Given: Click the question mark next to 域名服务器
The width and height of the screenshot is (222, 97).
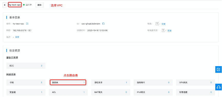Looking at the screenshot, I should tap(163, 30).
